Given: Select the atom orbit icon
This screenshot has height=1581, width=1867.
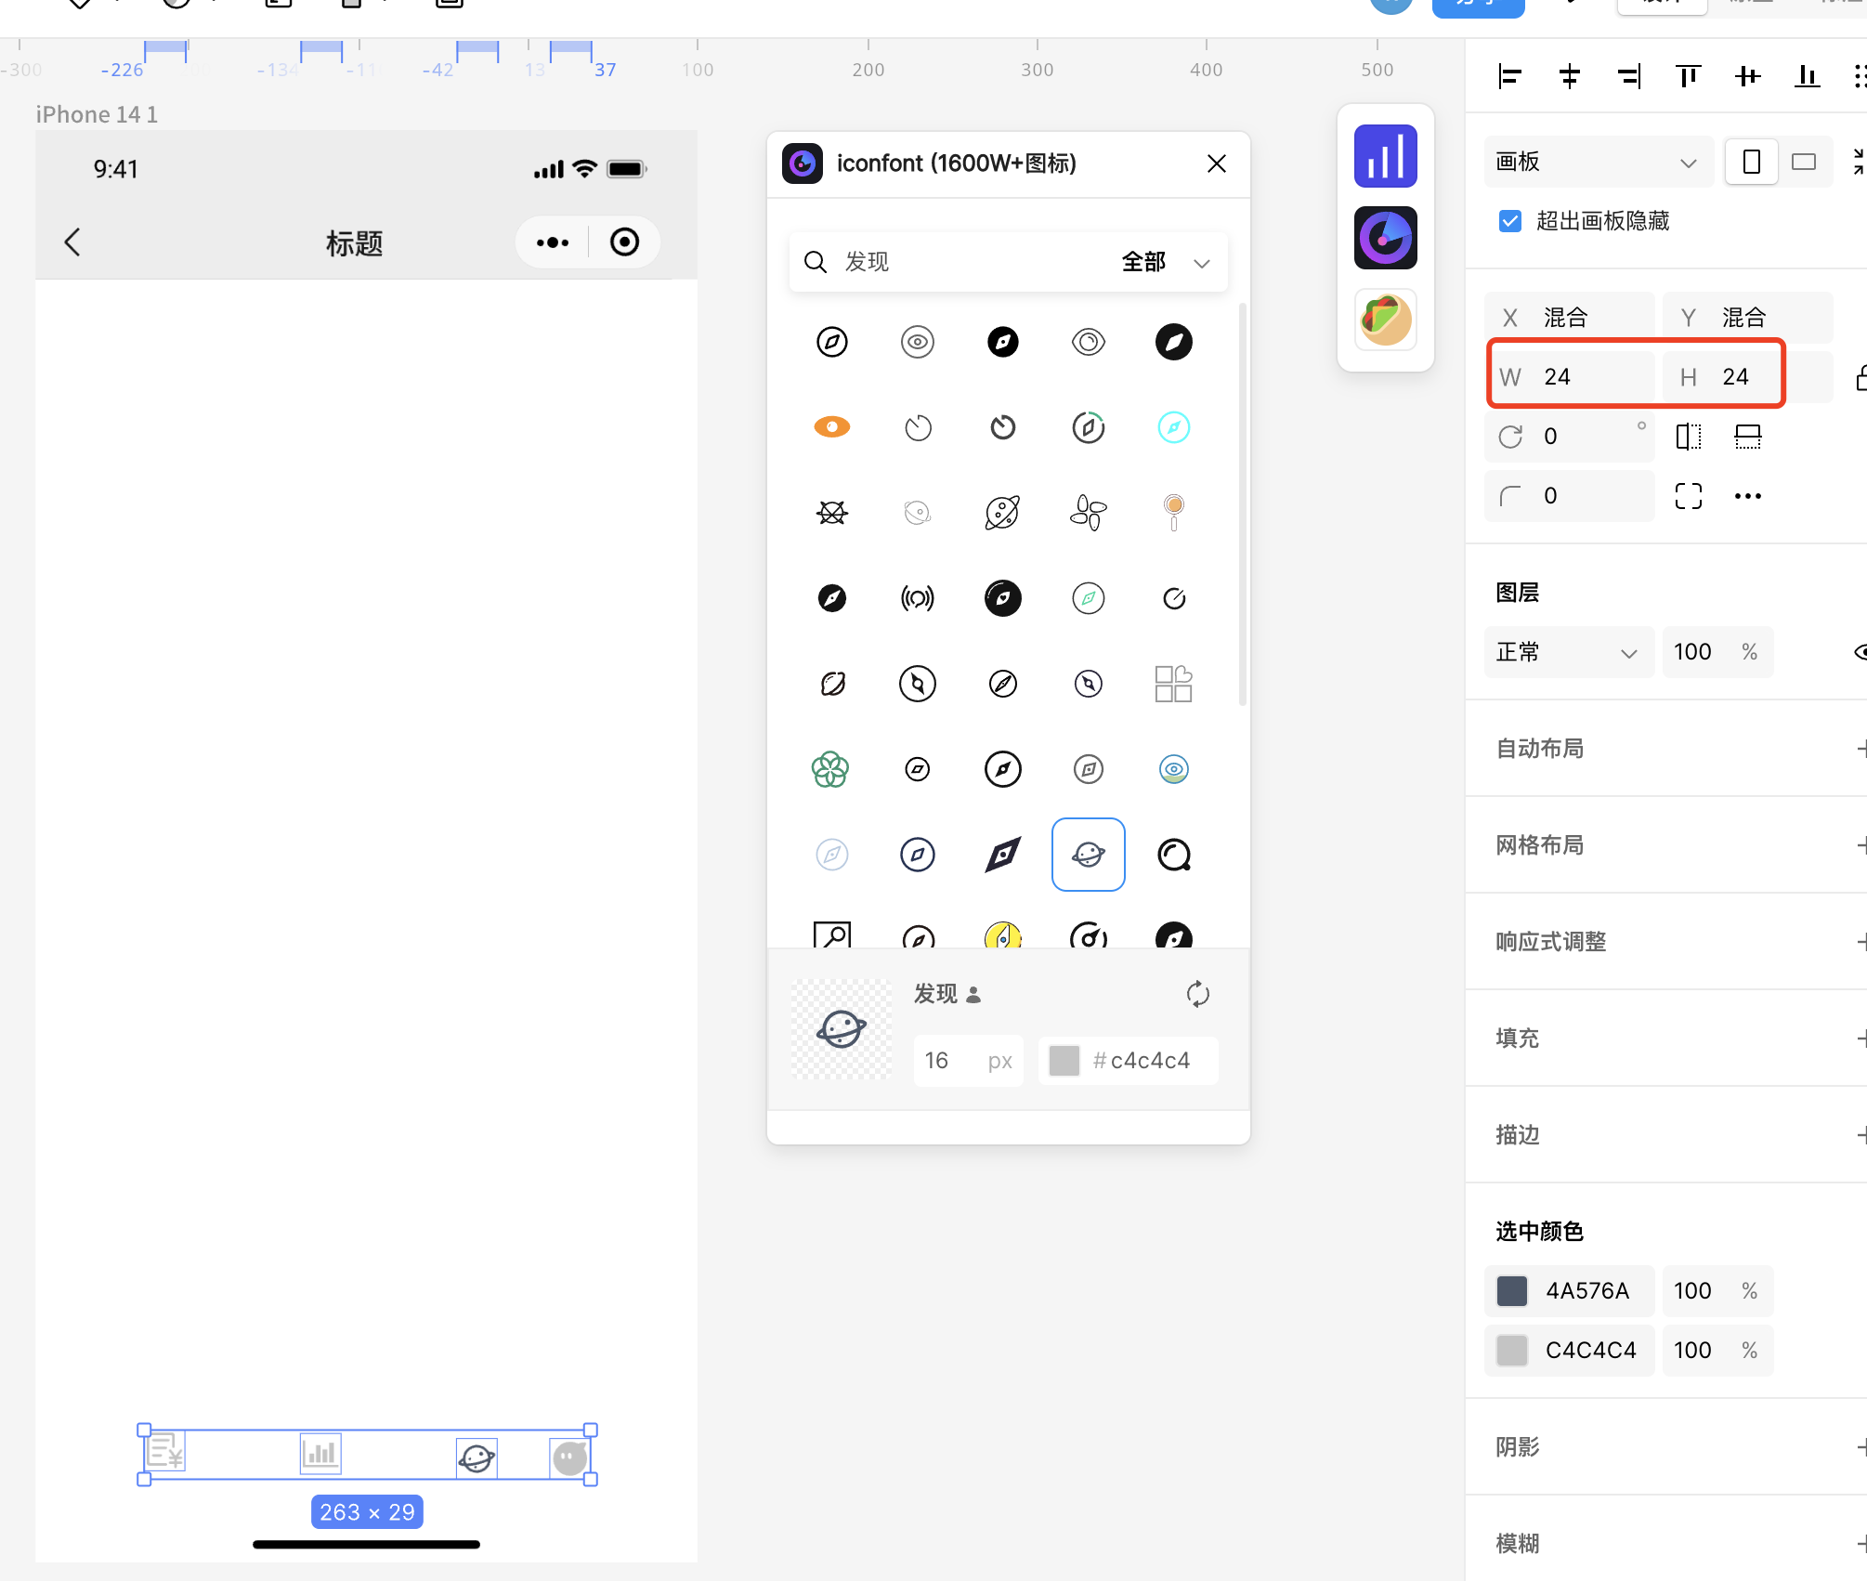Looking at the screenshot, I should [x=832, y=513].
